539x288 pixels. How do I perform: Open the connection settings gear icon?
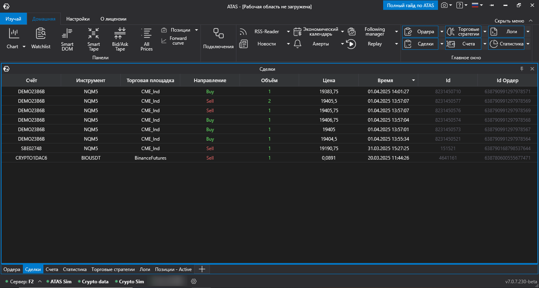coord(194,281)
